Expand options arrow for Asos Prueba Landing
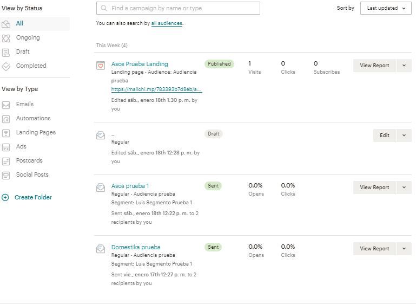 click(404, 66)
